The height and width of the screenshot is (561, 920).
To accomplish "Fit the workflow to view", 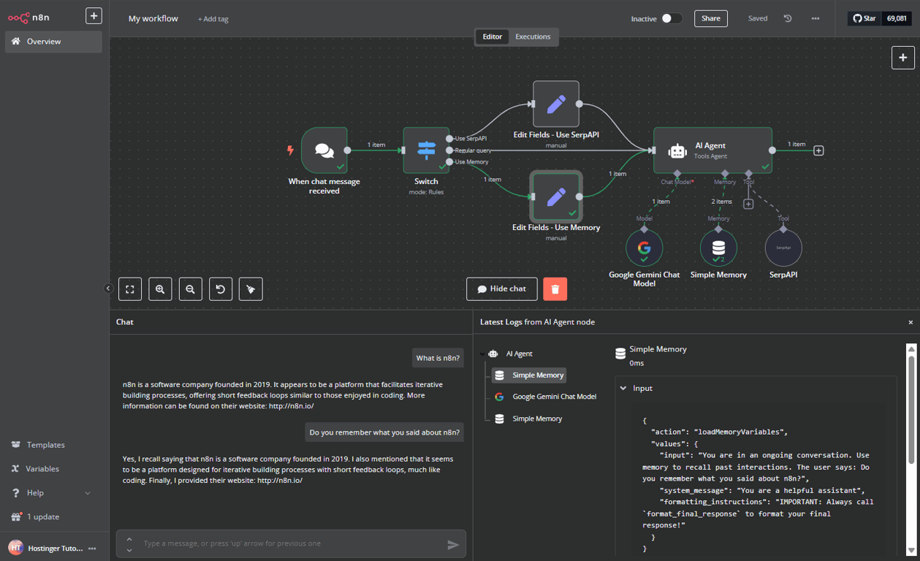I will 130,289.
